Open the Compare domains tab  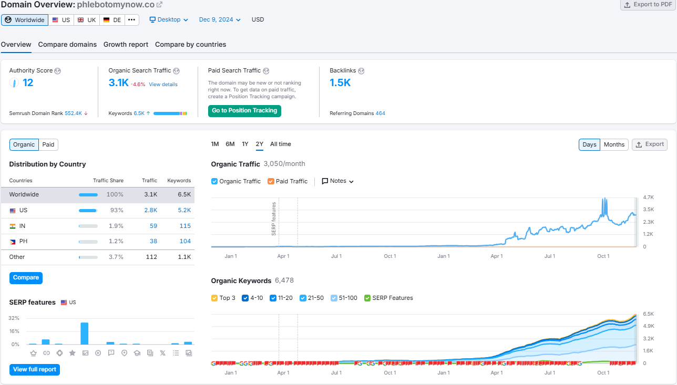[67, 45]
